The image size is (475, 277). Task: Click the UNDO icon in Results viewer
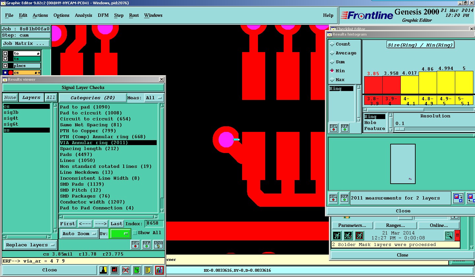[x=158, y=245]
